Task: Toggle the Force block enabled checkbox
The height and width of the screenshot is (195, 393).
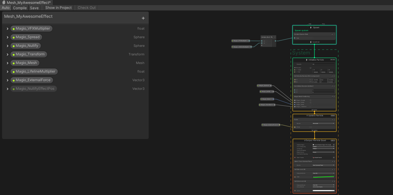Action: click(x=332, y=120)
